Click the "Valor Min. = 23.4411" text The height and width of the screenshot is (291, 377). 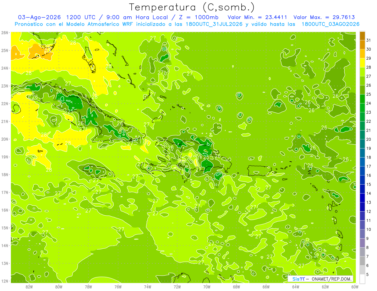click(x=257, y=17)
